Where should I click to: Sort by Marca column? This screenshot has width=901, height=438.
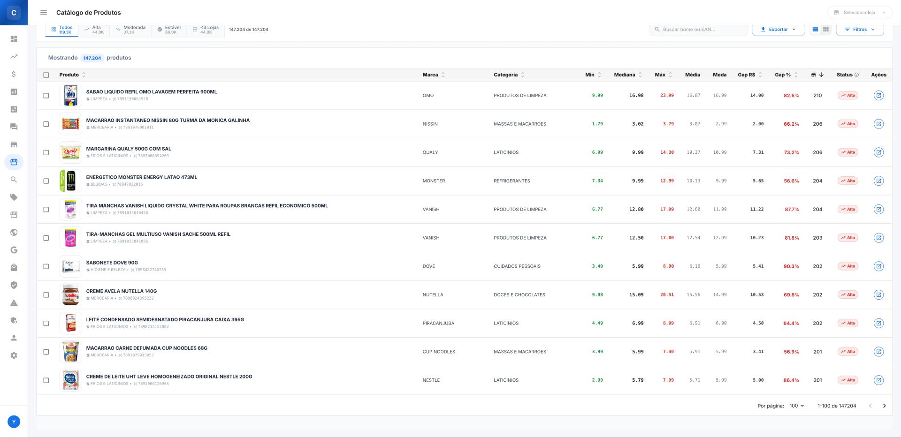434,75
